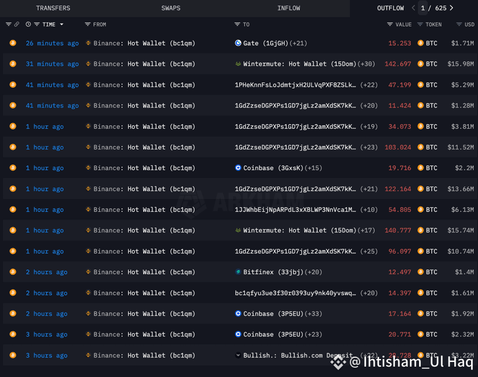Click the clock icon beside TIME

(28, 24)
